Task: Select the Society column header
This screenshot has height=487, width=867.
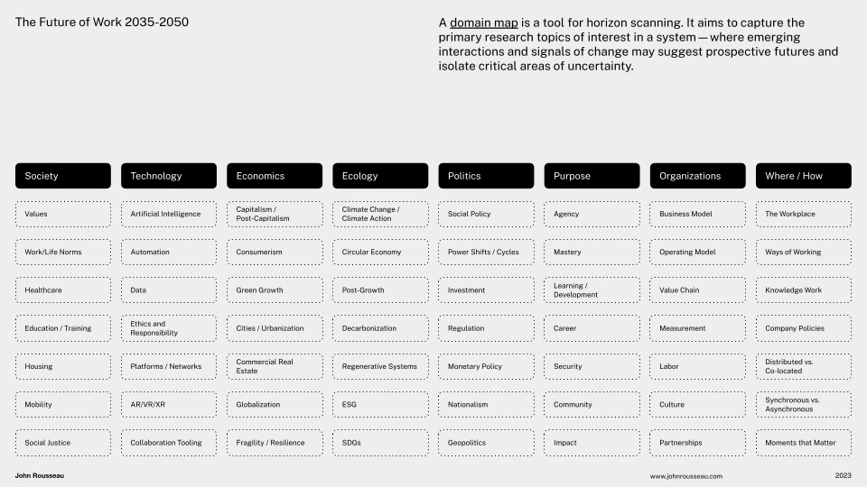Action: pos(63,176)
